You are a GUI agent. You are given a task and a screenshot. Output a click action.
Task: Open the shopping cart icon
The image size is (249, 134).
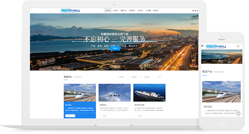click(x=195, y=11)
